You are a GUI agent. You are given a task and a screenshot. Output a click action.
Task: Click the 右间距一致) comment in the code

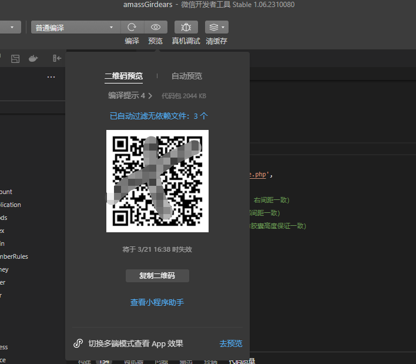271,200
